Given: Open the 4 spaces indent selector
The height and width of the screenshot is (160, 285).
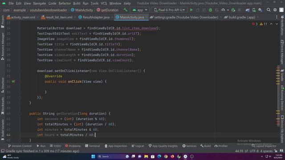Looking at the screenshot, I should pyautogui.click(x=266, y=151).
